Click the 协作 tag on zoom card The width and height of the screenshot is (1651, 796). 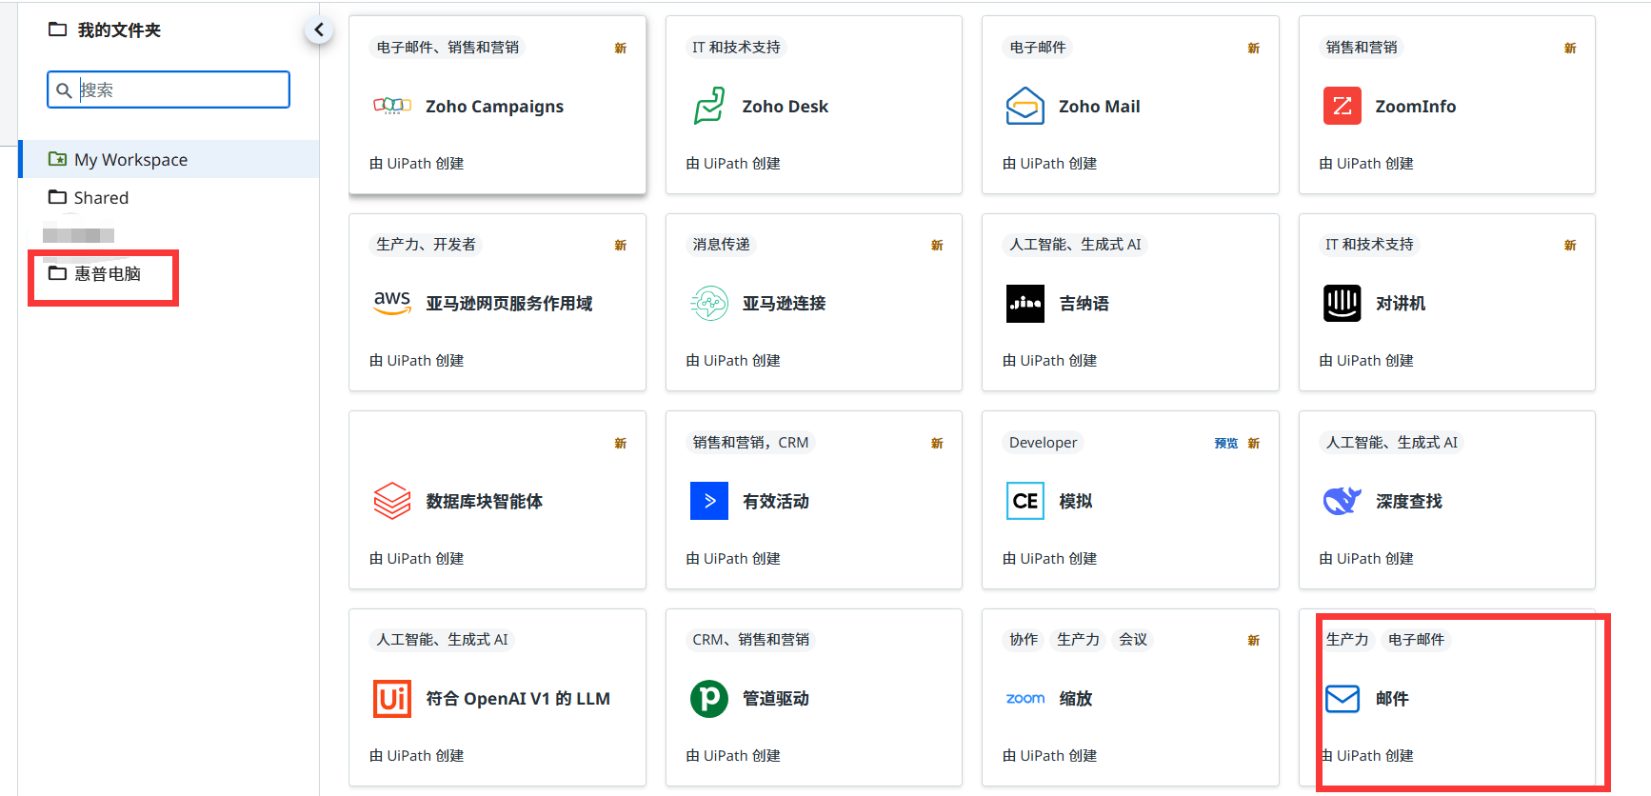(x=1024, y=640)
